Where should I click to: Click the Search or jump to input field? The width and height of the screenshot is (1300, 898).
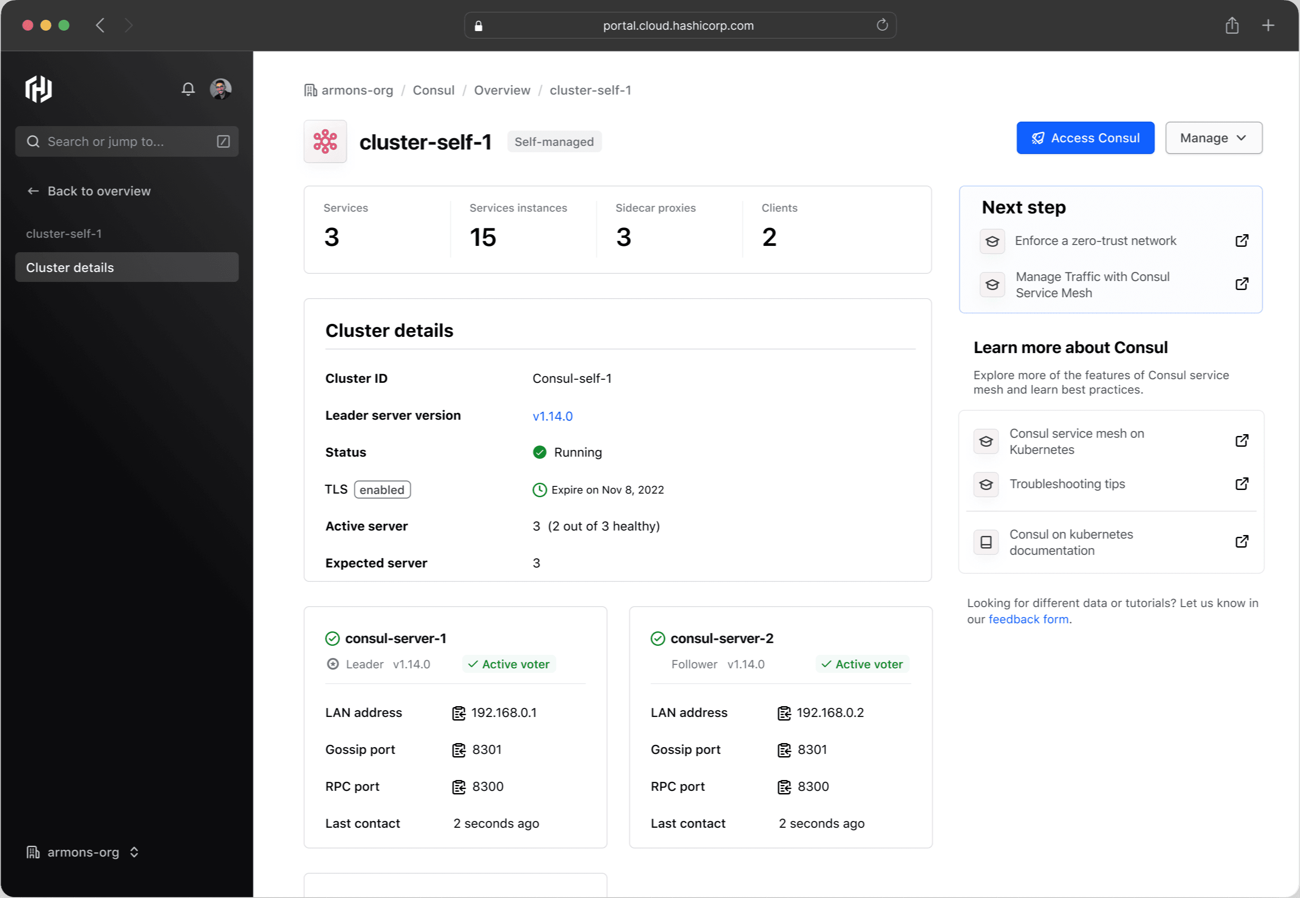click(x=127, y=141)
